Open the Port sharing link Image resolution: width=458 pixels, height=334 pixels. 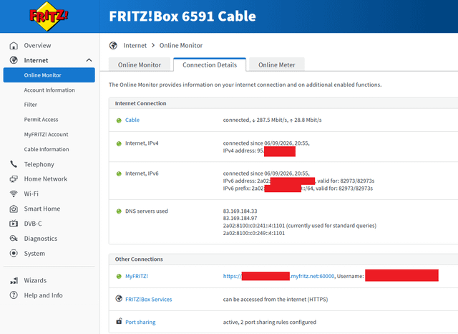[140, 322]
